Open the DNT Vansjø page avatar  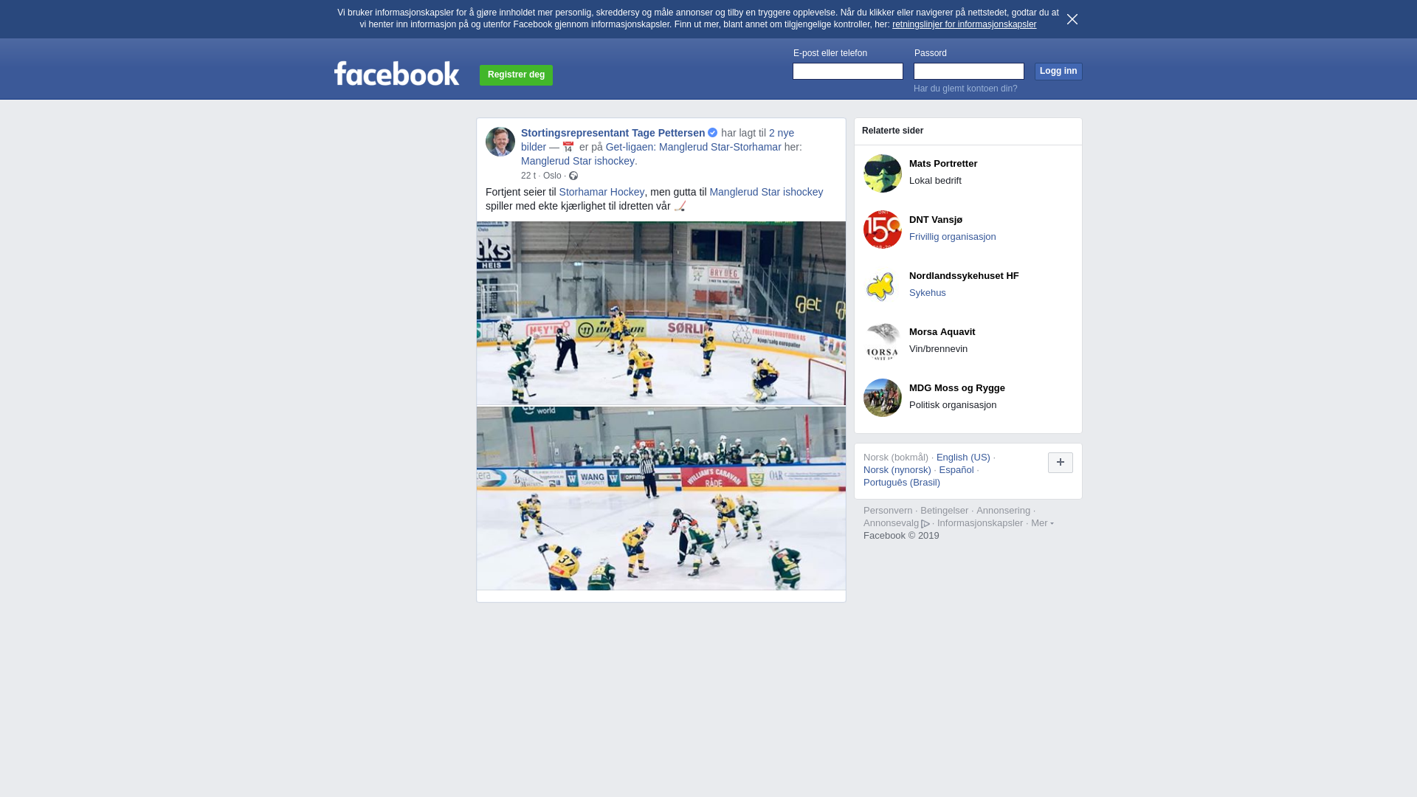click(883, 230)
